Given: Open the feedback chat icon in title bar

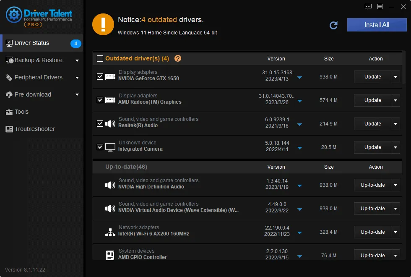Looking at the screenshot, I should pyautogui.click(x=368, y=7).
